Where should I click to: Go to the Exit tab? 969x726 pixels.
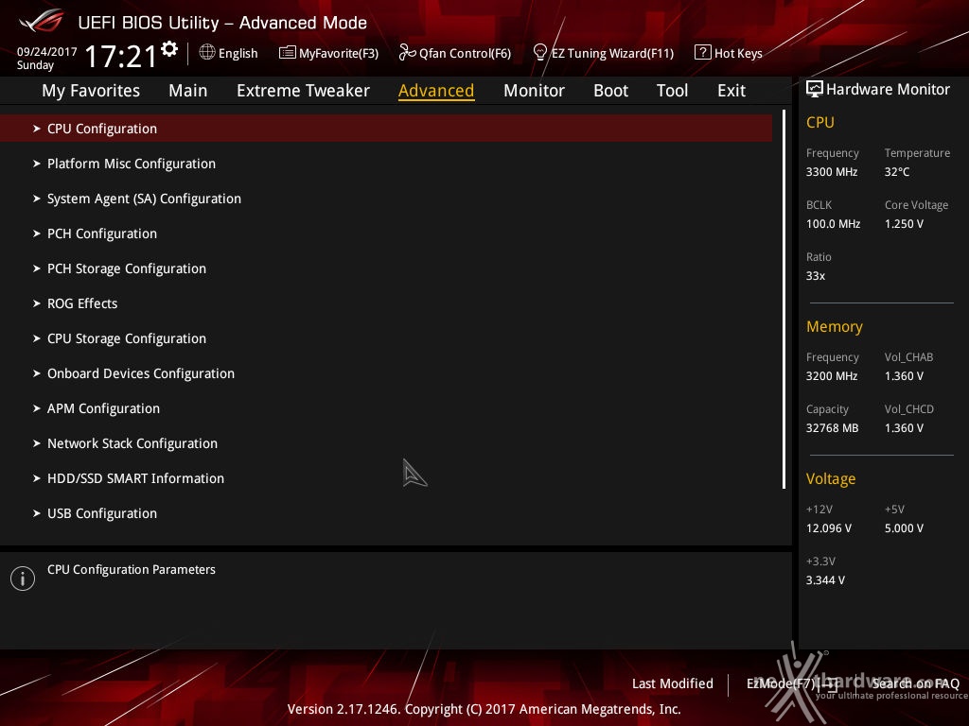pos(731,91)
